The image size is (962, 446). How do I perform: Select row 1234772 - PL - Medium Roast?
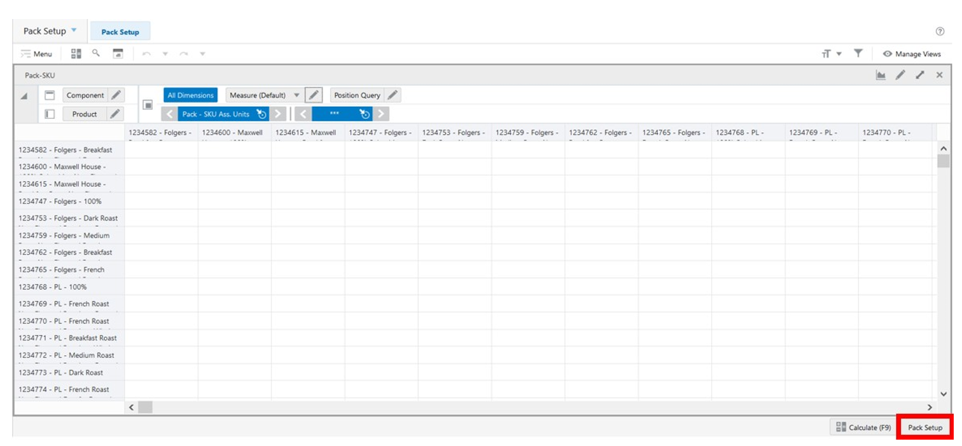click(x=69, y=356)
